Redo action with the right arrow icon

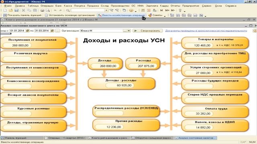[x=61, y=10]
